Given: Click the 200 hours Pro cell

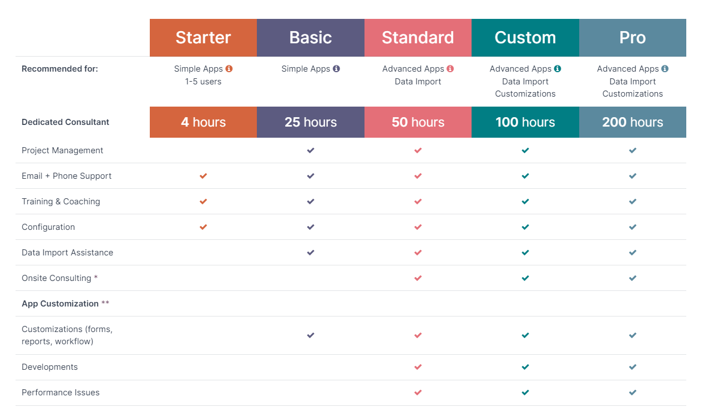Looking at the screenshot, I should 632,122.
